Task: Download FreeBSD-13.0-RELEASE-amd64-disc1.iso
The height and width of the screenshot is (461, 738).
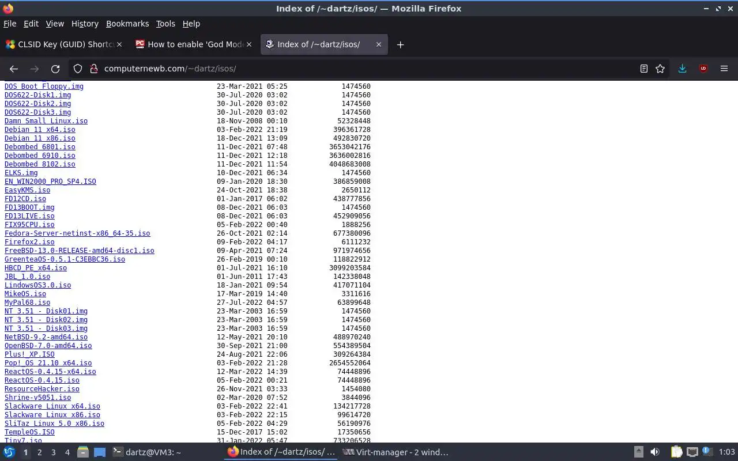Action: (80, 251)
